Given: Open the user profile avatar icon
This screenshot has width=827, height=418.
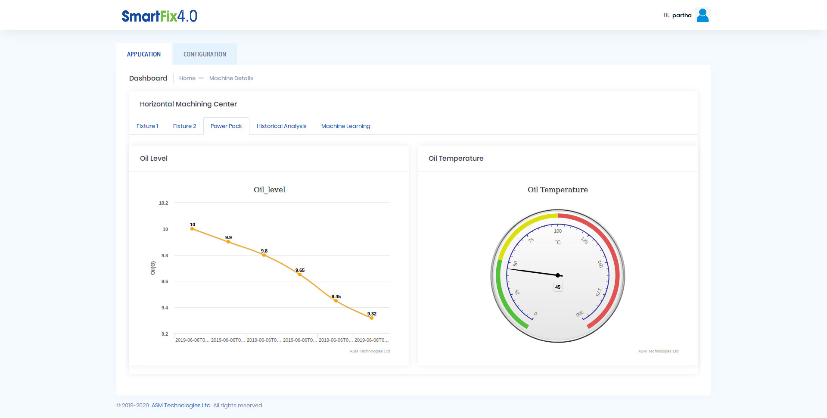Looking at the screenshot, I should pos(703,15).
